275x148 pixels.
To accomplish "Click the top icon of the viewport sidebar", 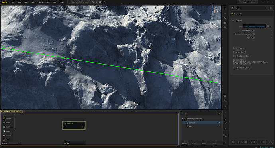I will click(225, 8).
